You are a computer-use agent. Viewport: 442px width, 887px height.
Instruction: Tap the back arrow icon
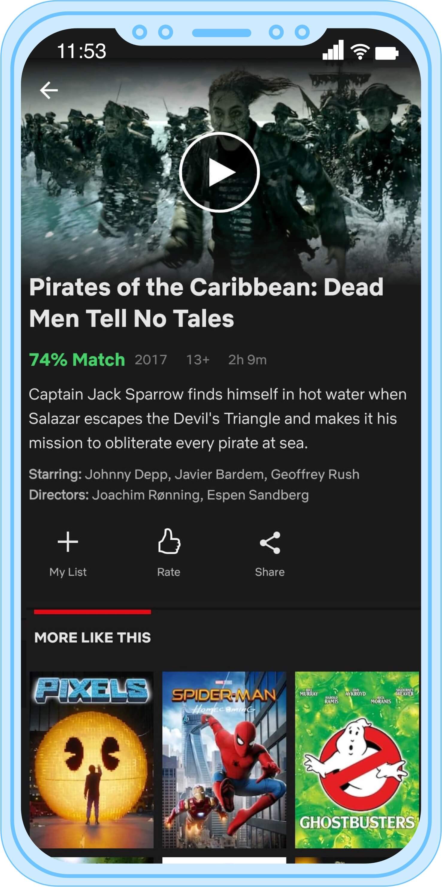point(49,90)
